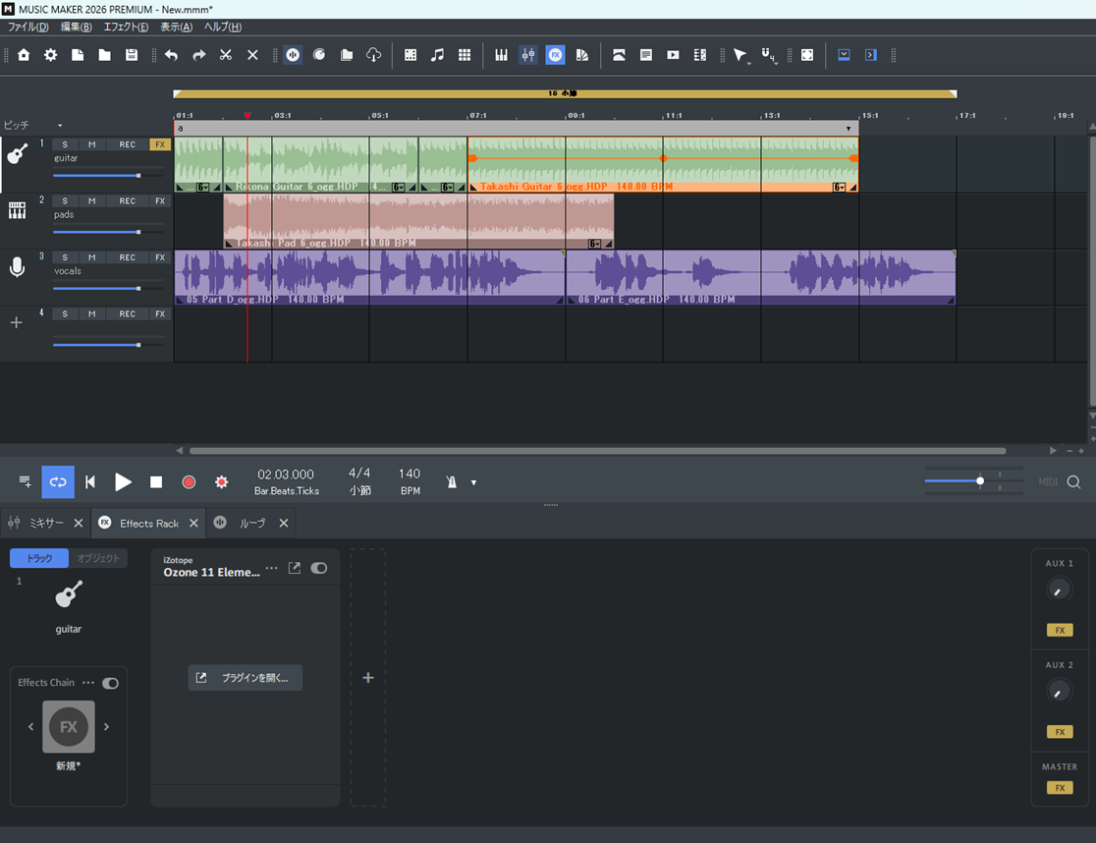The height and width of the screenshot is (843, 1096).
Task: Toggle the Ozone 11 Elements plugin on/off switch
Action: (x=319, y=568)
